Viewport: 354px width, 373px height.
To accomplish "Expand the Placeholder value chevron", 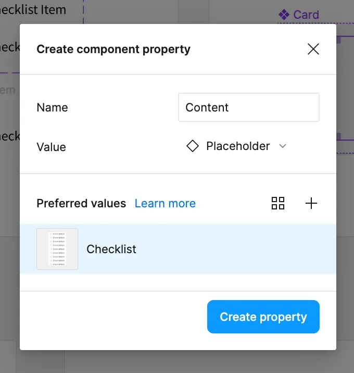I will (283, 146).
